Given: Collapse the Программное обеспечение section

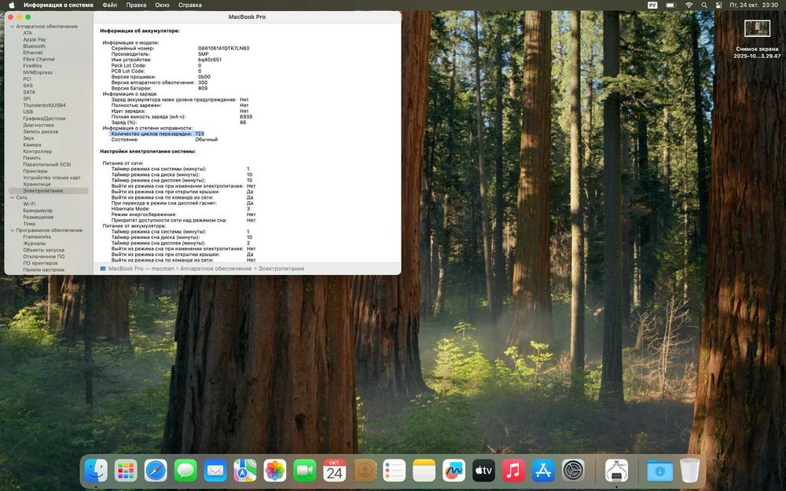Looking at the screenshot, I should tap(12, 230).
